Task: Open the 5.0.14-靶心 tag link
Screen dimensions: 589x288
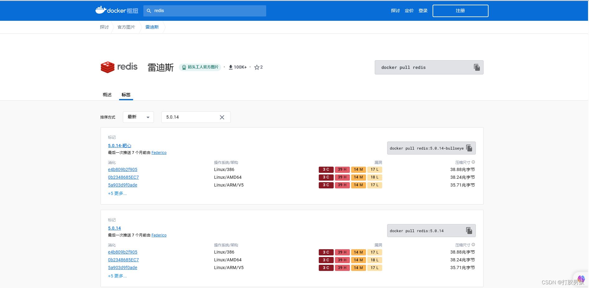Action: click(x=120, y=146)
